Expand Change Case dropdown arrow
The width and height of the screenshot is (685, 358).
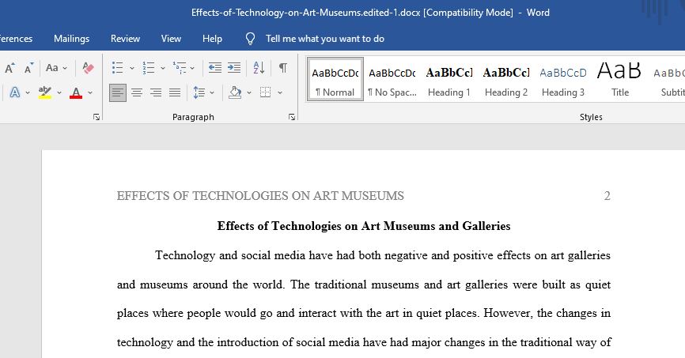point(65,68)
